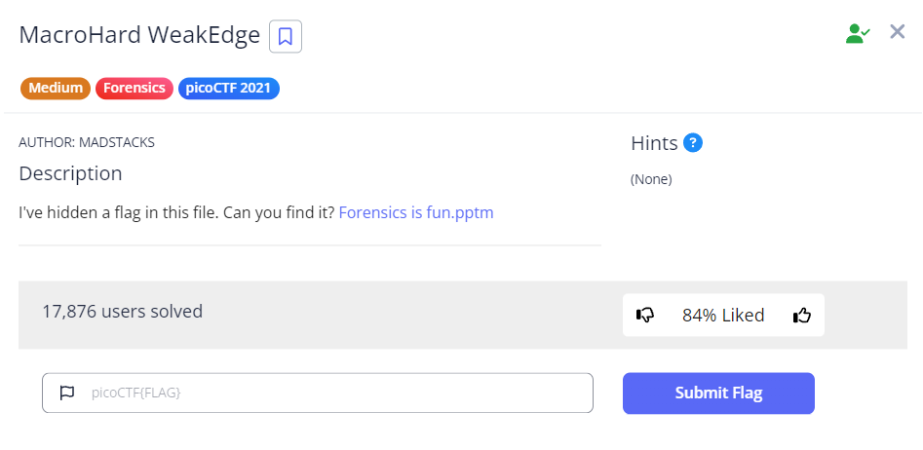
Task: Select the picoCTF 2021 event tag
Action: click(x=229, y=89)
